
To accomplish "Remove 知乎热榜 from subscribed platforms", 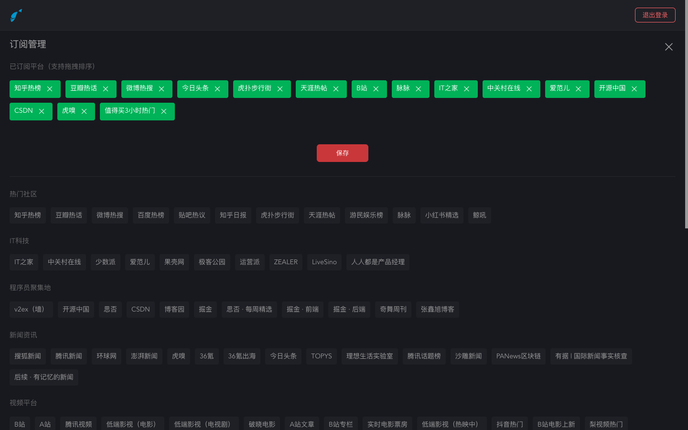I will click(x=50, y=89).
